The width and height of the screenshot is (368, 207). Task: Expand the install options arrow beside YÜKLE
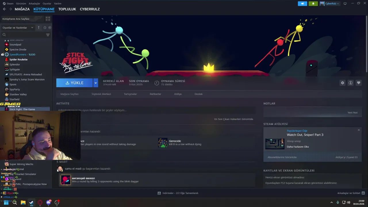(x=96, y=83)
